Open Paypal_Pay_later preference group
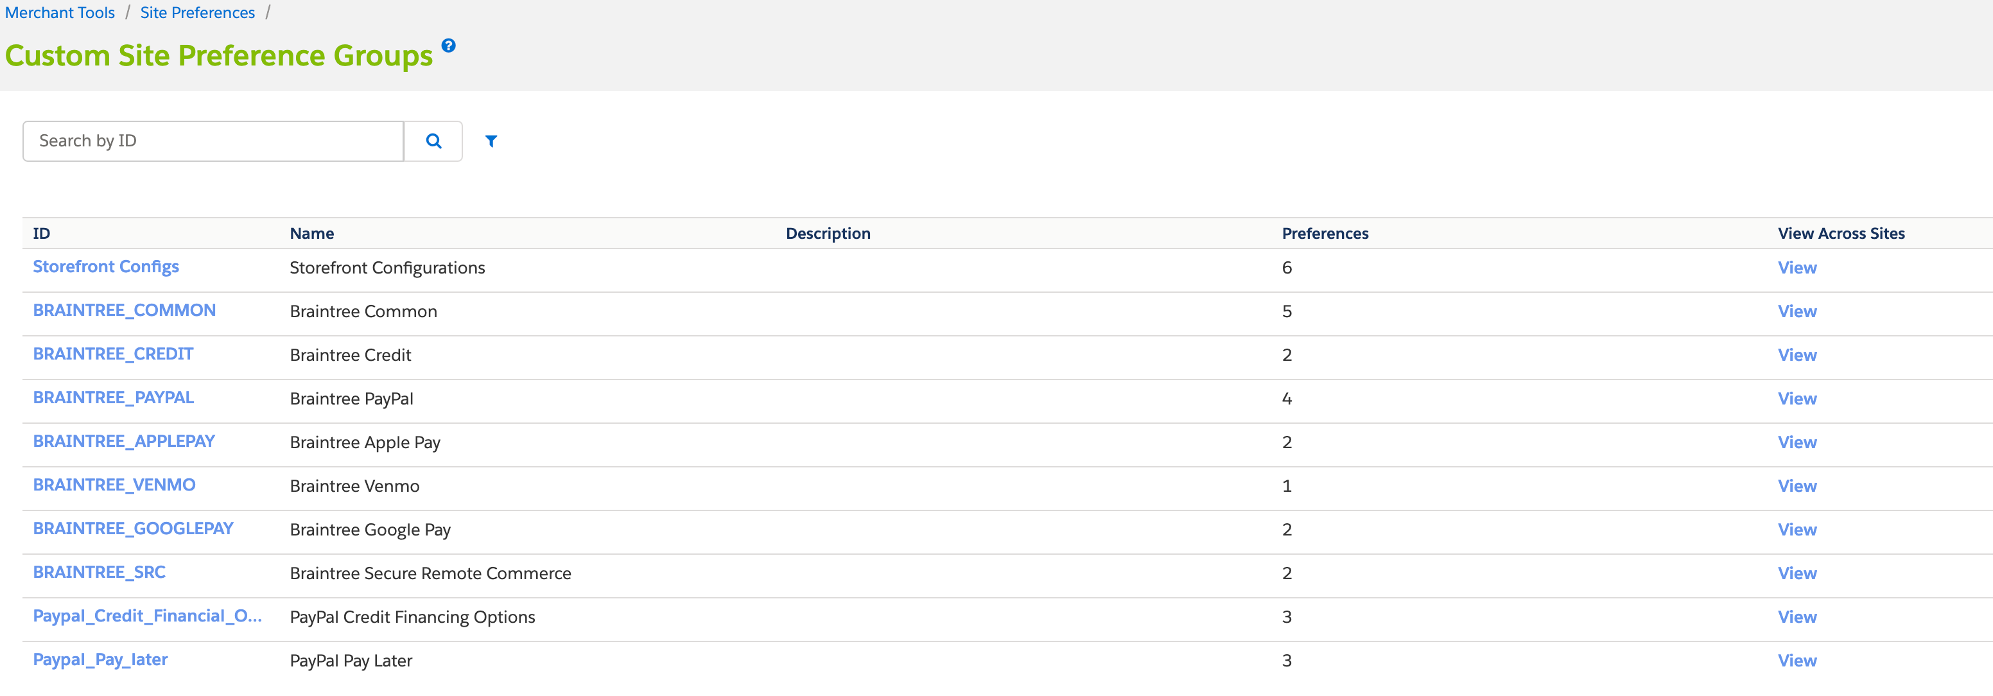 pyautogui.click(x=100, y=659)
